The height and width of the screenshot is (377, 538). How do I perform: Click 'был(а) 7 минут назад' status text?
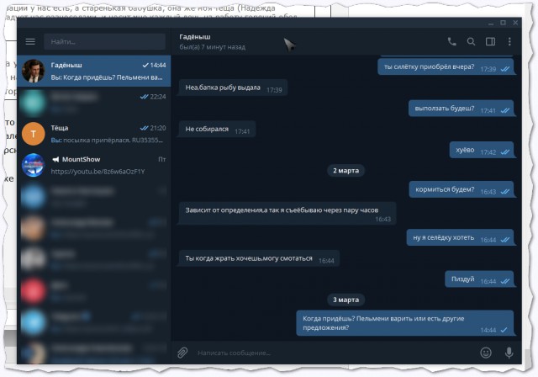point(213,47)
